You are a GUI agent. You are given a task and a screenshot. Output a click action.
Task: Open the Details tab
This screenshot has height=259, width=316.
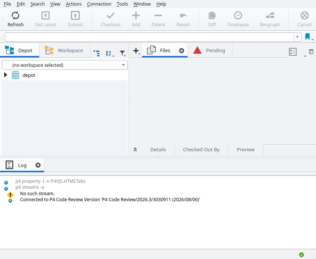coord(158,149)
